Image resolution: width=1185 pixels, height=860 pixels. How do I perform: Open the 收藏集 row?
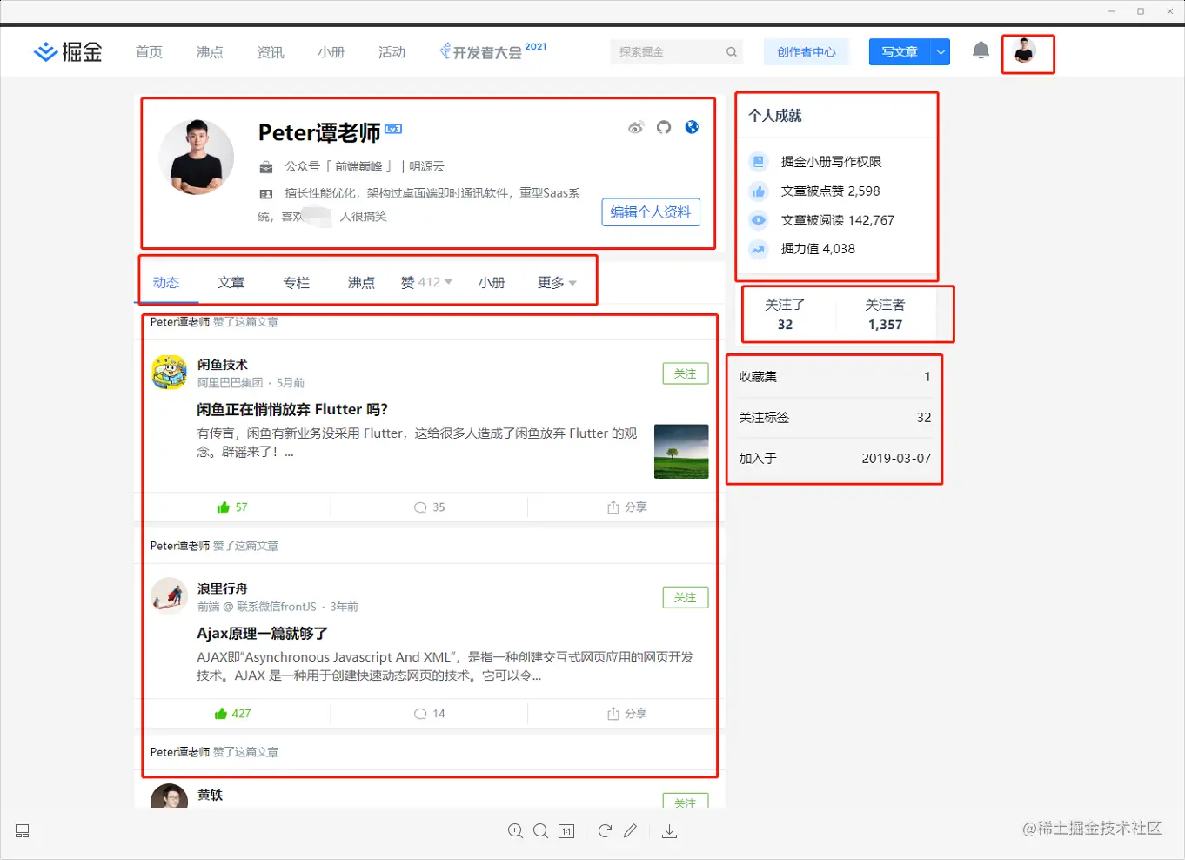point(834,377)
